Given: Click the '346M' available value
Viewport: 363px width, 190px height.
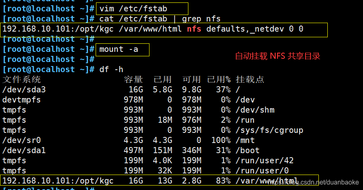Looking at the screenshot, I should tap(192, 151).
